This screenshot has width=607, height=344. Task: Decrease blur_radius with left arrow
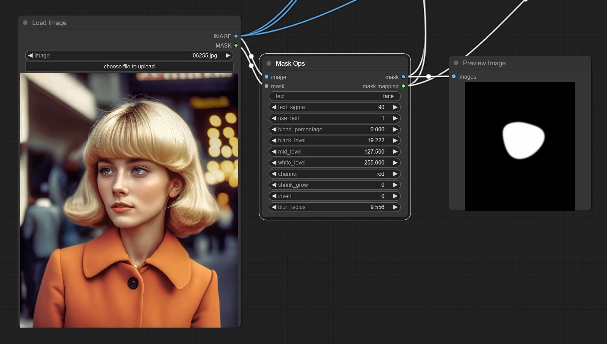[x=274, y=207]
